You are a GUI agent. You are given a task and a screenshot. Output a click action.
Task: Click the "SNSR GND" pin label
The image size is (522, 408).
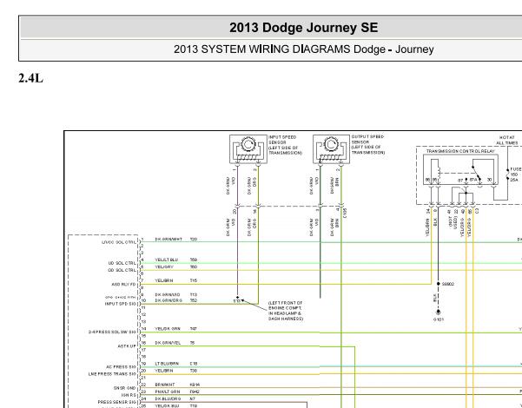click(125, 388)
